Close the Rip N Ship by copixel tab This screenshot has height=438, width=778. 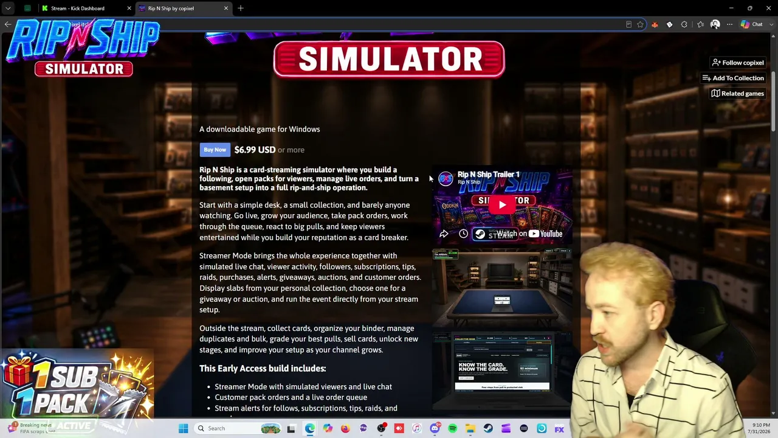tap(226, 9)
